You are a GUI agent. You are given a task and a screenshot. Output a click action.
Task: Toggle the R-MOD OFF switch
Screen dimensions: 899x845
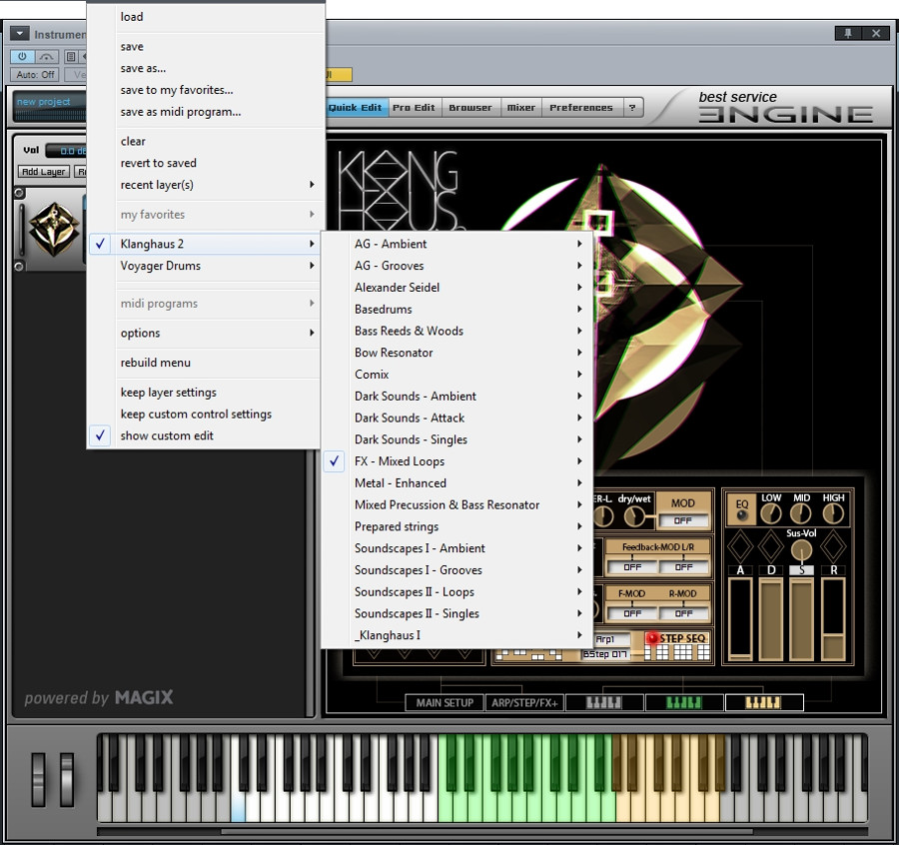683,613
